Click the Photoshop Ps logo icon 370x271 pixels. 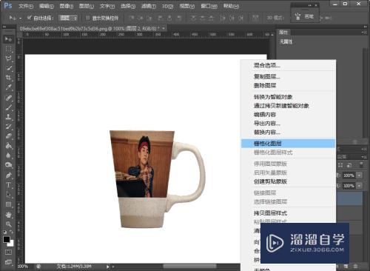(x=7, y=5)
